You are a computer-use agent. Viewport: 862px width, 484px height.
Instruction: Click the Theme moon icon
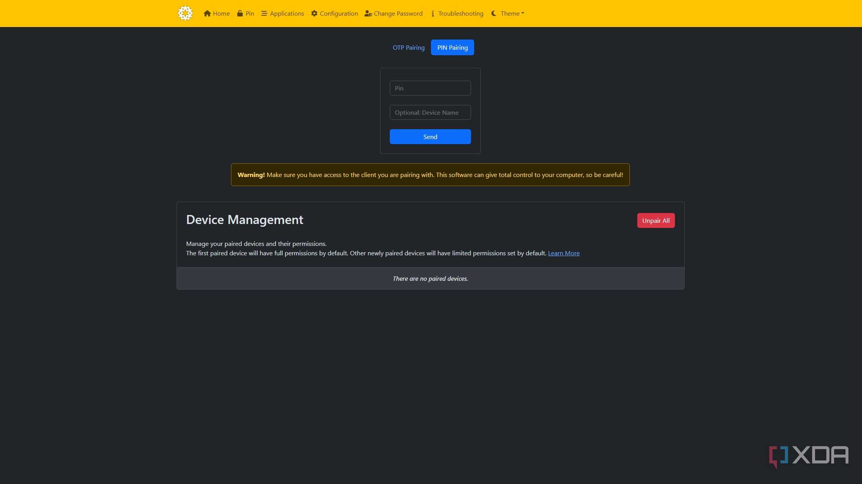coord(494,13)
